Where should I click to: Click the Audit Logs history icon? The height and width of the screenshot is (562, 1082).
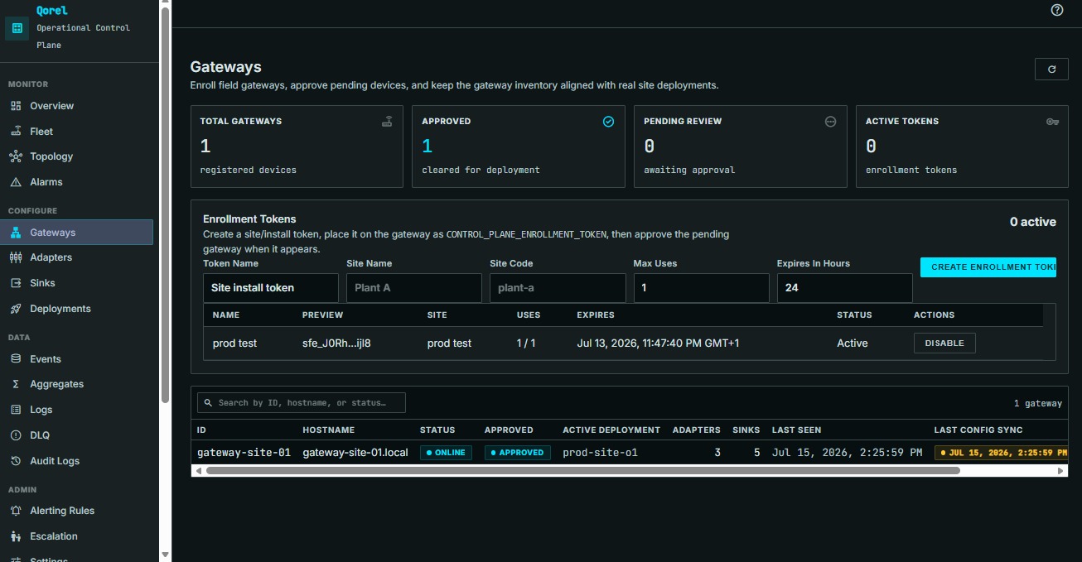[x=16, y=461]
